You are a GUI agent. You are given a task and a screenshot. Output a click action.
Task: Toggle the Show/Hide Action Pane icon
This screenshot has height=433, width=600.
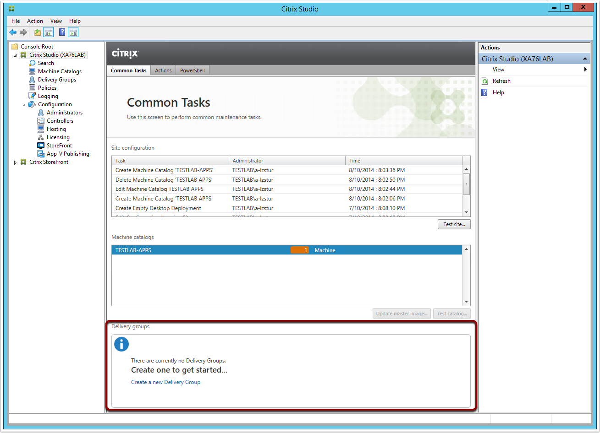73,32
